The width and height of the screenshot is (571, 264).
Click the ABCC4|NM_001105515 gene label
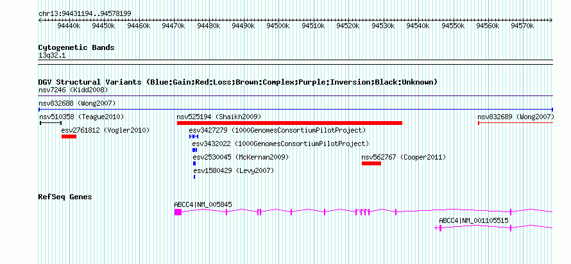473,220
